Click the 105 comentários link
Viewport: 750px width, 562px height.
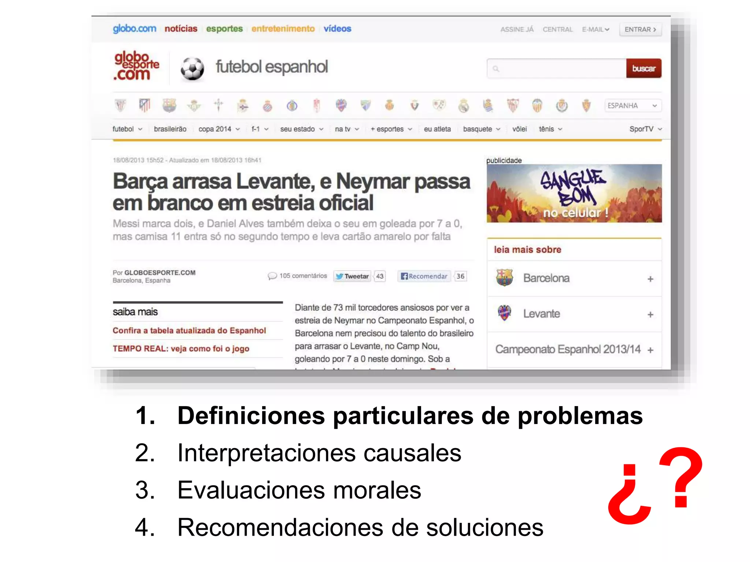click(x=303, y=276)
